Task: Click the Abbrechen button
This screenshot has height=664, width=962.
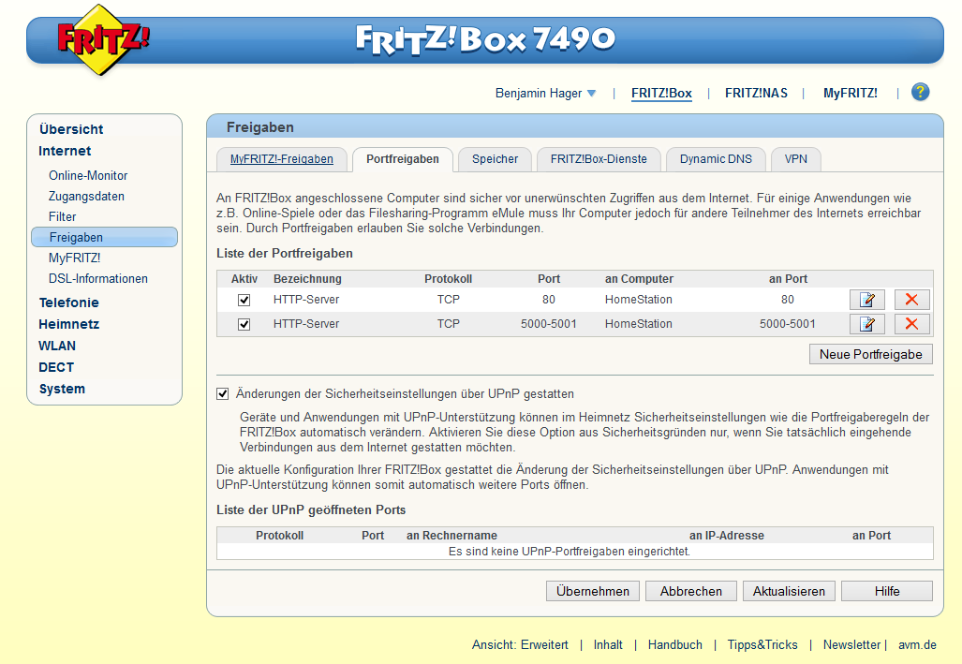Action: [x=691, y=591]
